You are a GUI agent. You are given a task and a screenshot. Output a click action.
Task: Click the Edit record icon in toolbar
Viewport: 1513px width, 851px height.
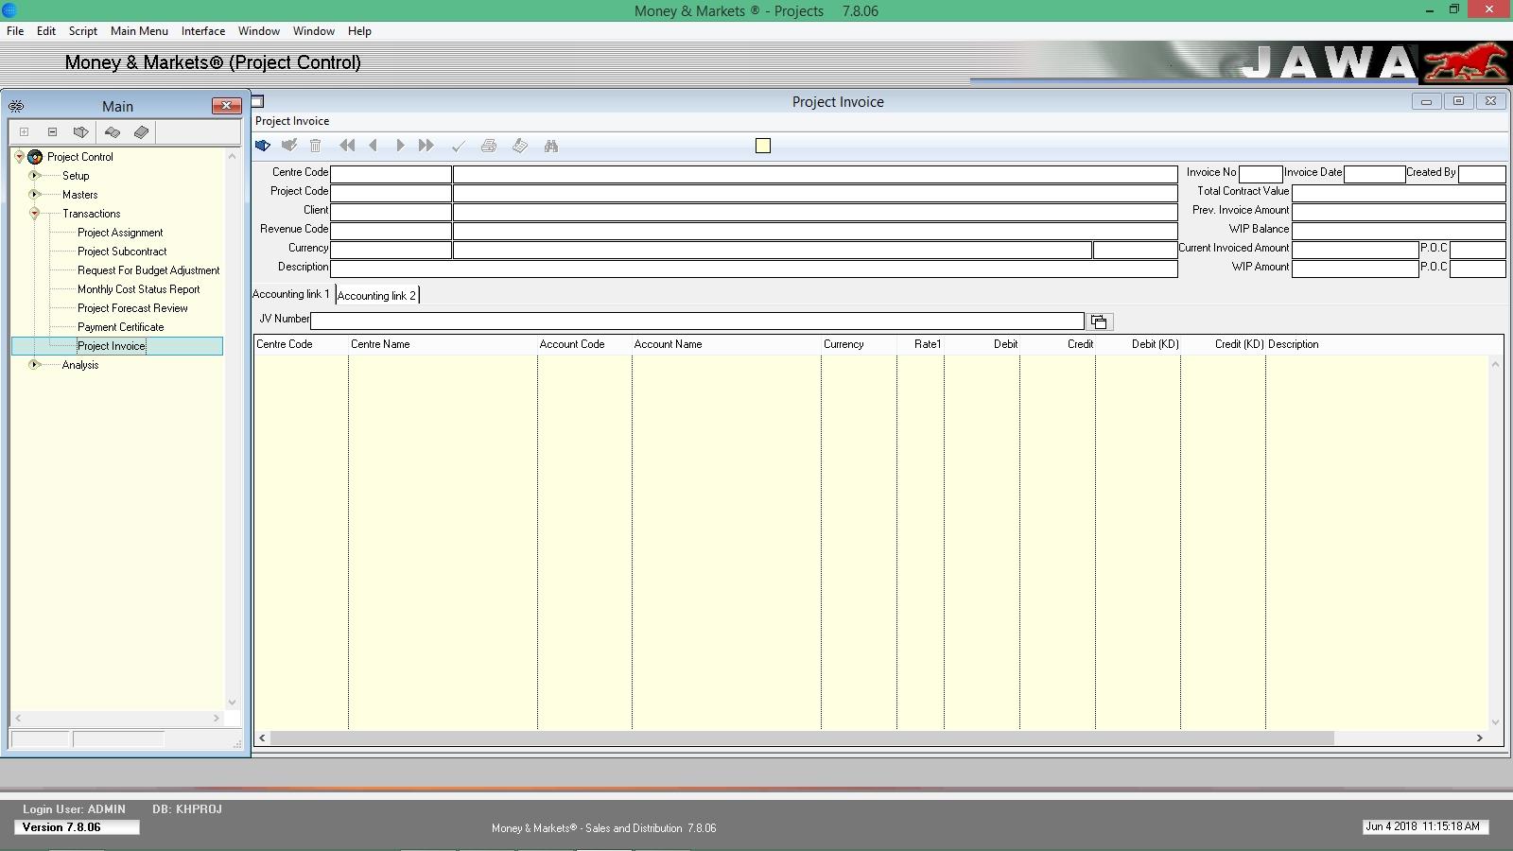point(289,146)
